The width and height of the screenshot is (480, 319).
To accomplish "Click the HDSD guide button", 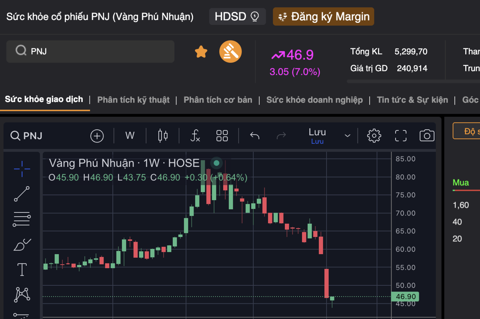I will (237, 16).
